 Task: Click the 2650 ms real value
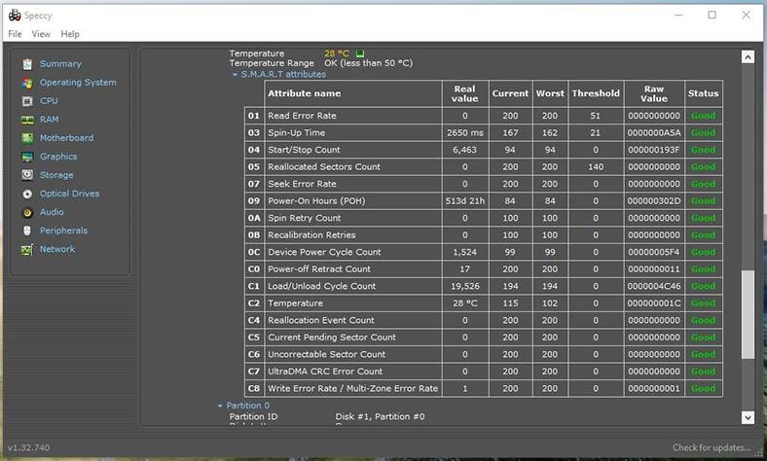click(464, 133)
